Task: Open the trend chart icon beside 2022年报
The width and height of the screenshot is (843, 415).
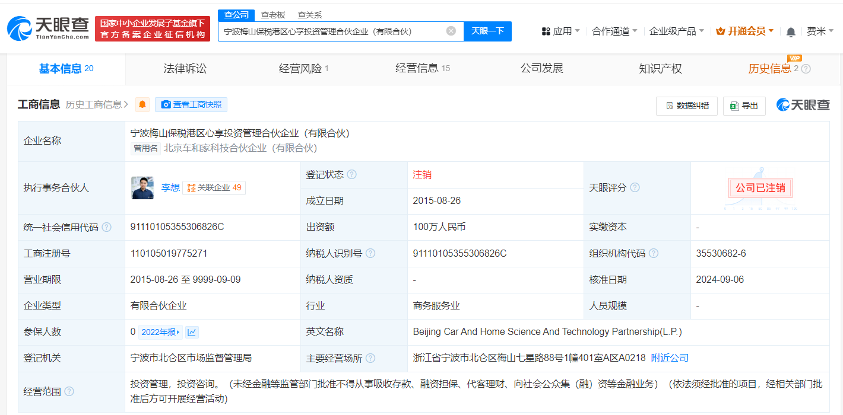Action: (191, 332)
